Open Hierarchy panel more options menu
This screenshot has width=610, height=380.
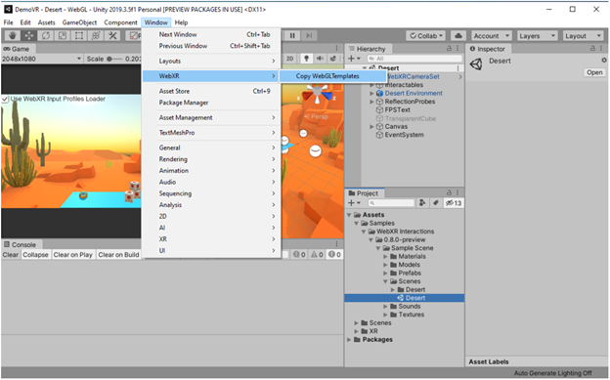click(457, 48)
